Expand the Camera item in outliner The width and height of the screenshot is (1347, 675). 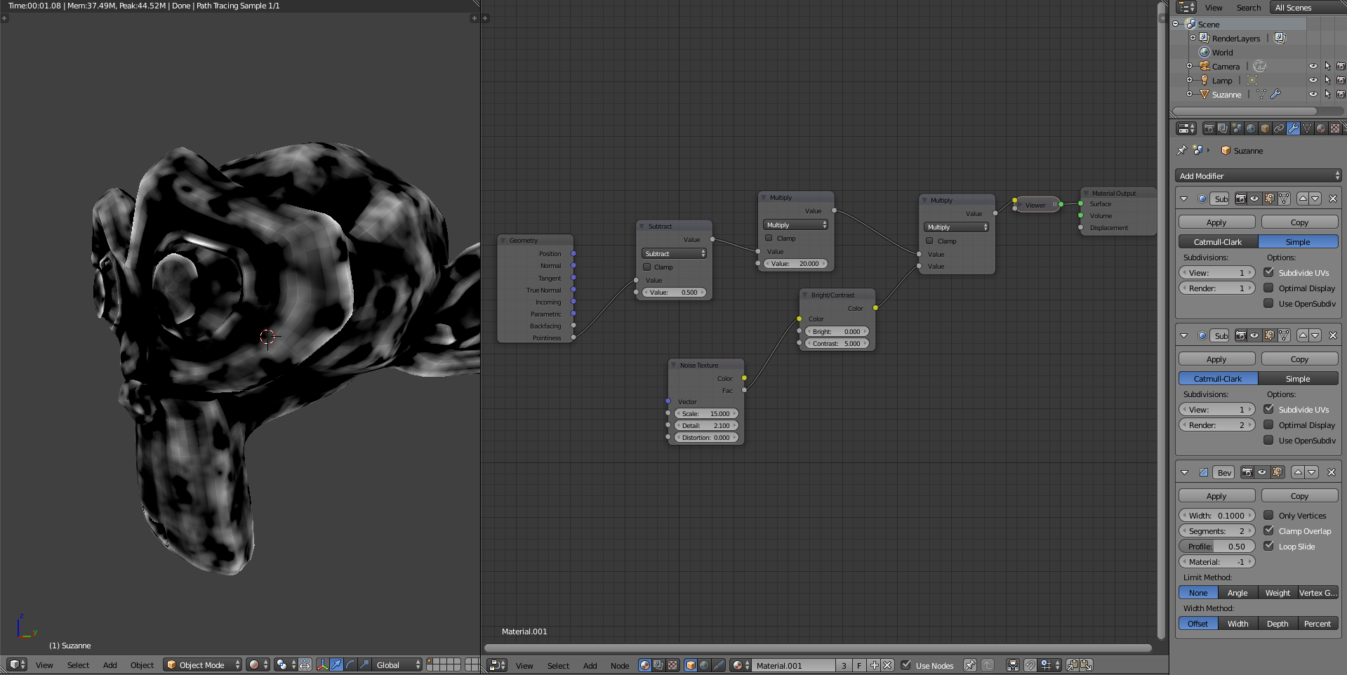click(1189, 66)
